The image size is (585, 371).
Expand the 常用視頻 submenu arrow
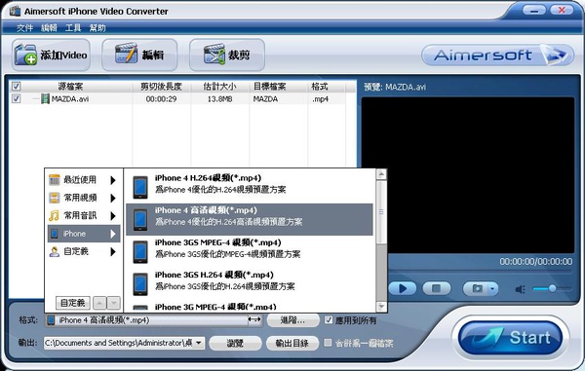click(x=113, y=199)
